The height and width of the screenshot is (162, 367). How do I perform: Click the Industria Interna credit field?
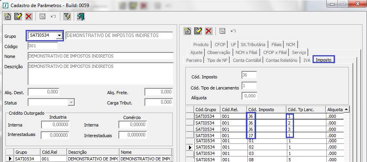(56, 125)
